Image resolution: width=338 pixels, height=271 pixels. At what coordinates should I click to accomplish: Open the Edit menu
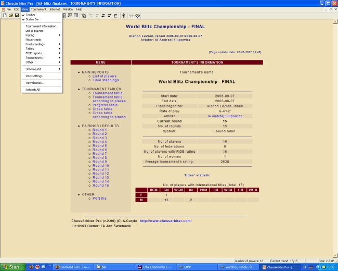[x=16, y=9]
